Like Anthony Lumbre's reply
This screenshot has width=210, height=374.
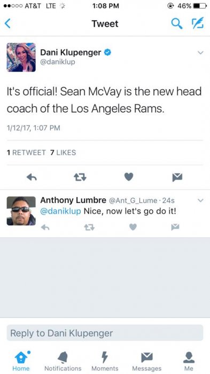point(133,227)
